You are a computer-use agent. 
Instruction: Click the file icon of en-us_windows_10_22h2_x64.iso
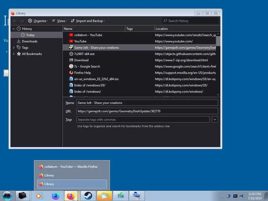71,79
